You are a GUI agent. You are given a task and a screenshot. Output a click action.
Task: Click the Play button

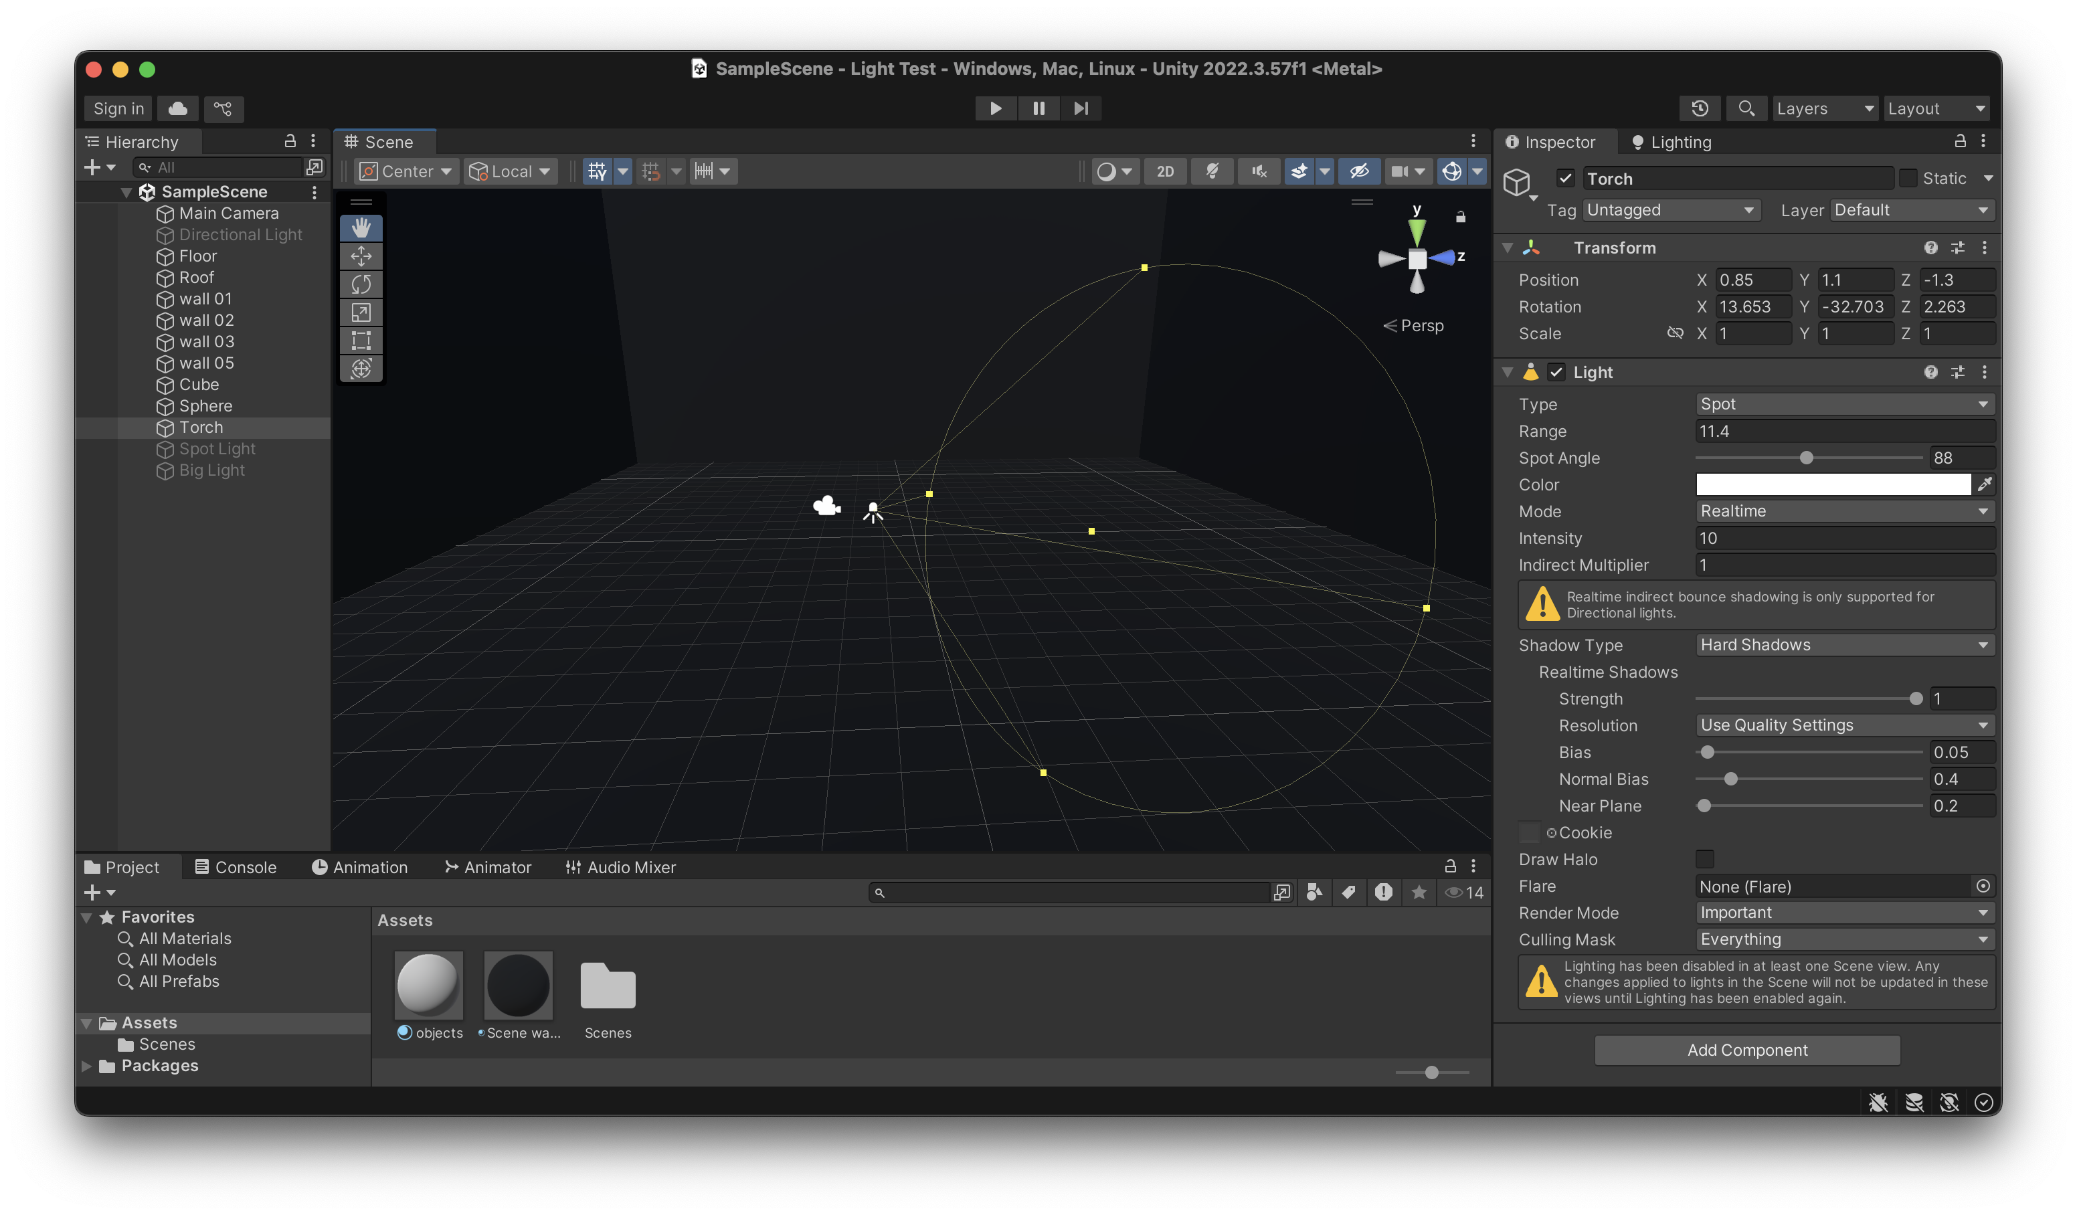pos(995,108)
